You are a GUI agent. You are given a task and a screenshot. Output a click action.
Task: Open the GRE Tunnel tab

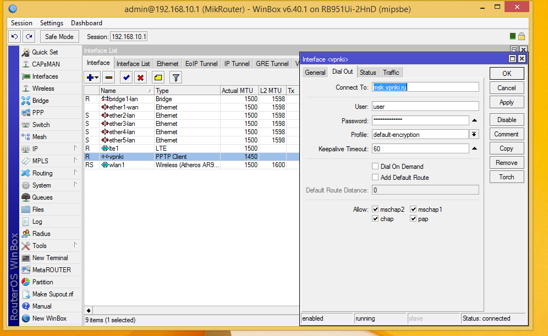[272, 64]
